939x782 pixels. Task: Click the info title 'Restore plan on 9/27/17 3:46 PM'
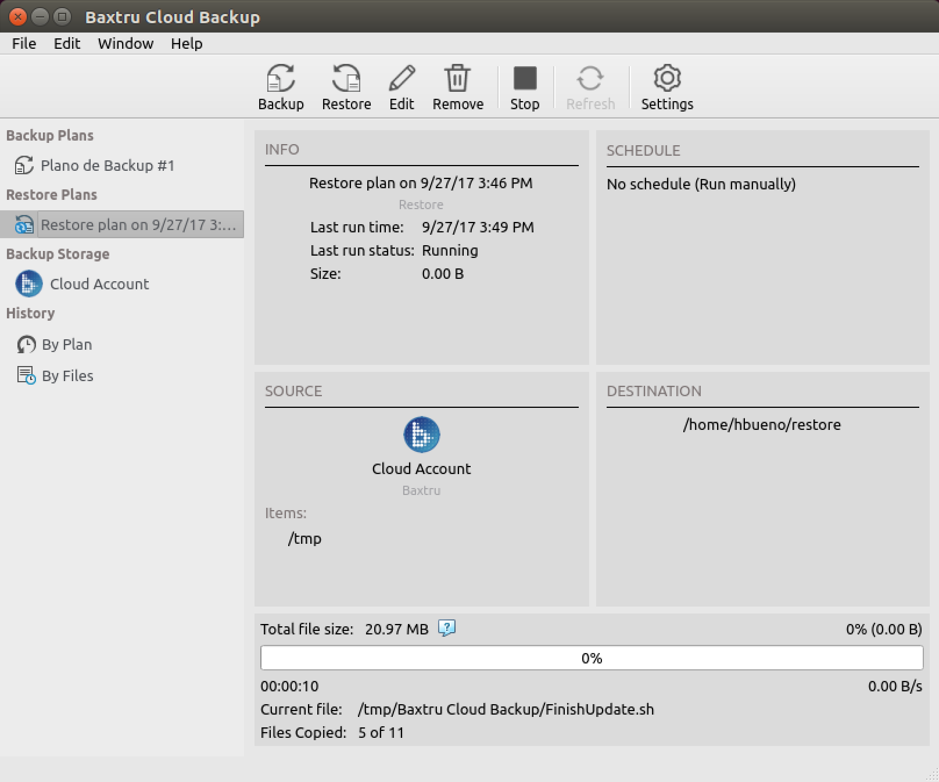(x=421, y=183)
